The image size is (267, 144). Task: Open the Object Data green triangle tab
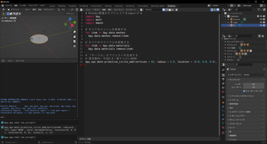223,123
